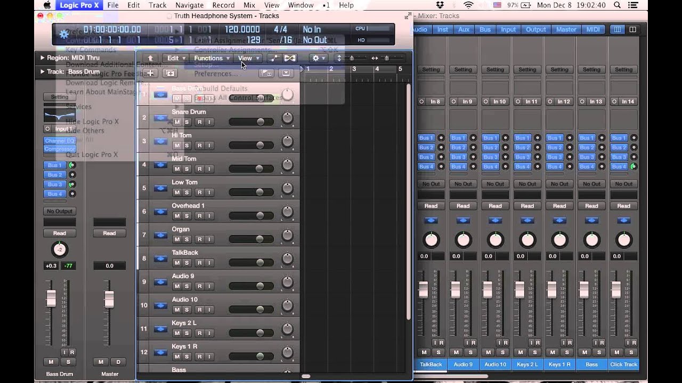Click bar 3 in the timeline ruler
Viewport: 682px width, 383px height.
354,69
